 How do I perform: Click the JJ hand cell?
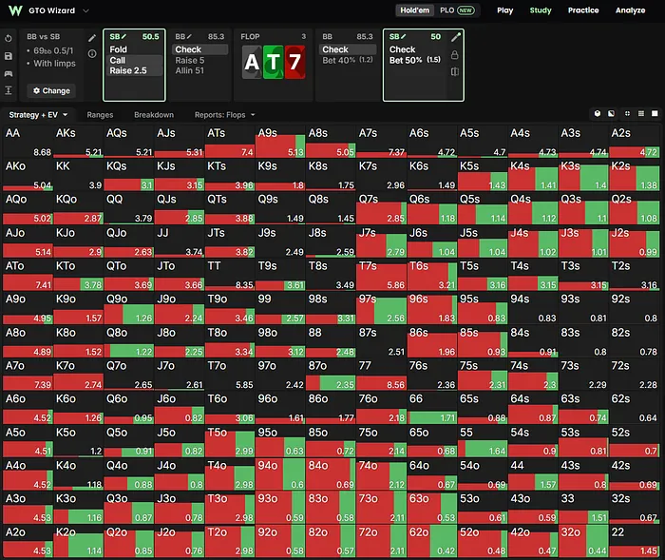(180, 241)
